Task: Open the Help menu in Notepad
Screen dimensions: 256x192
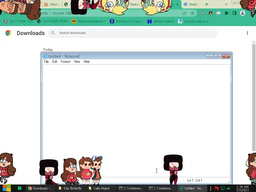Action: (x=86, y=61)
